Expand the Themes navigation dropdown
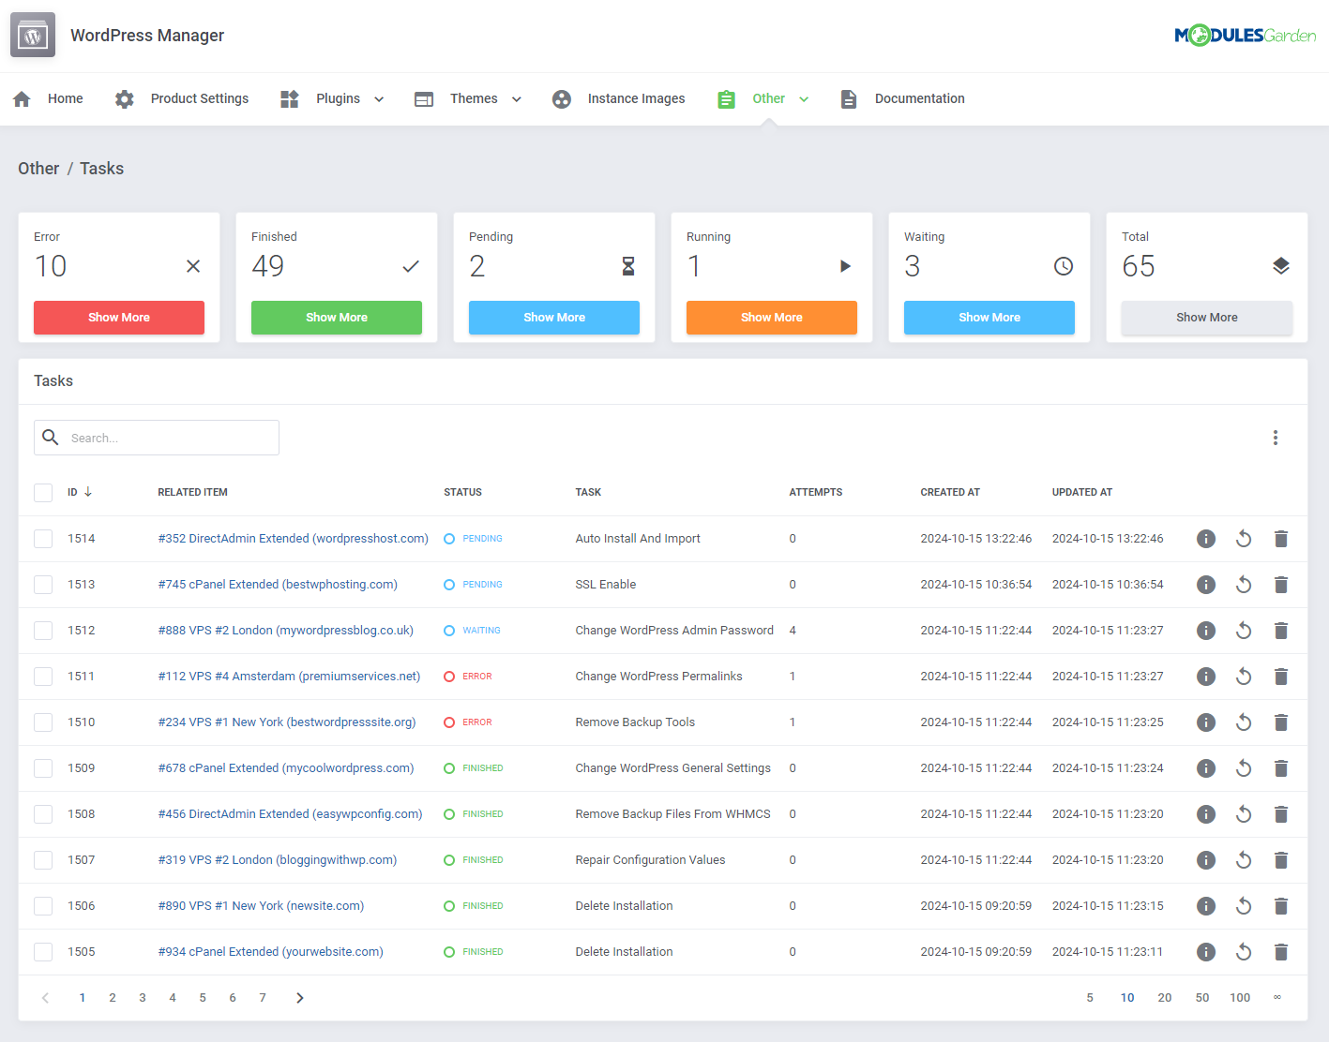 pos(517,98)
